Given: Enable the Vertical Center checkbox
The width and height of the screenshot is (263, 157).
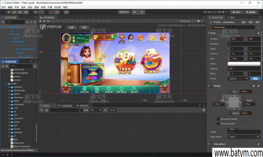Looking at the screenshot, I should tap(218, 124).
